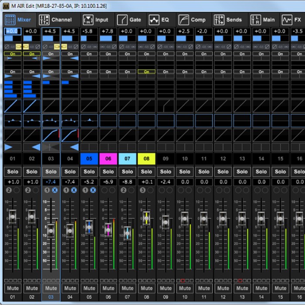Click the +0.1 fader value on channel 08
Screen dimensions: 305x305
146,182
